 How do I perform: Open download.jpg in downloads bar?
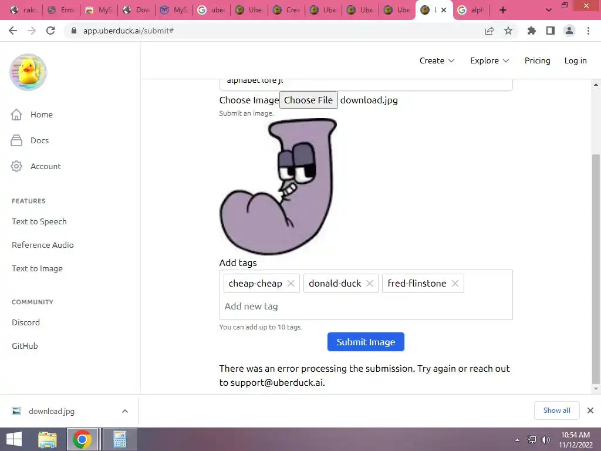[52, 411]
